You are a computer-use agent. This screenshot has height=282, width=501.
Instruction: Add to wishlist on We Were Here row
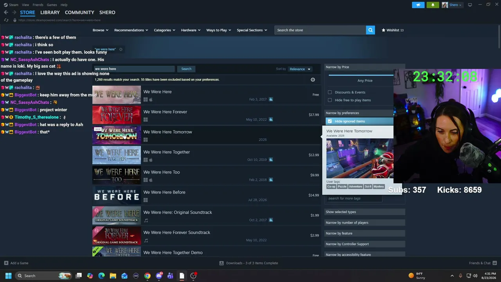point(271,99)
